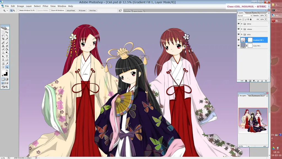Click the Print Size button
The width and height of the screenshot is (282, 159).
[x=93, y=10]
